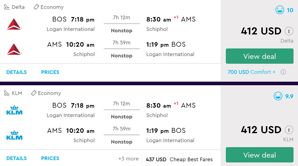Click the info icon beside Delta's 412 USD price
The image size is (298, 166).
288,31
